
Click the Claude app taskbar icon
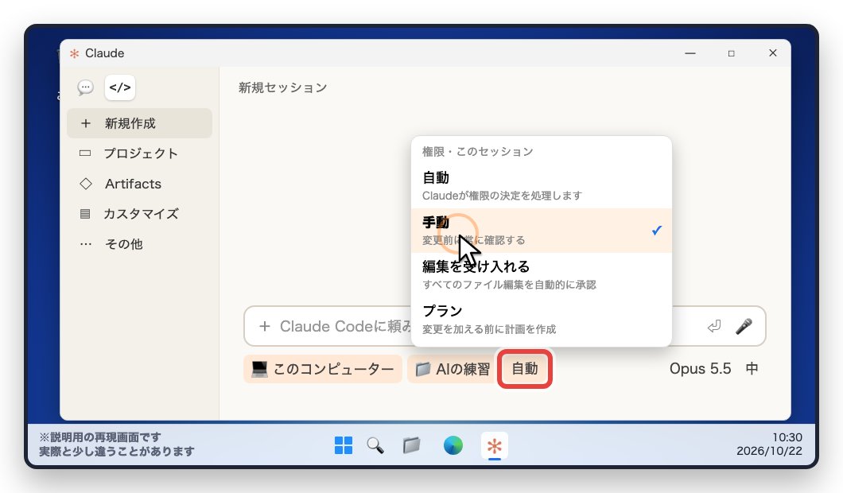pos(495,446)
